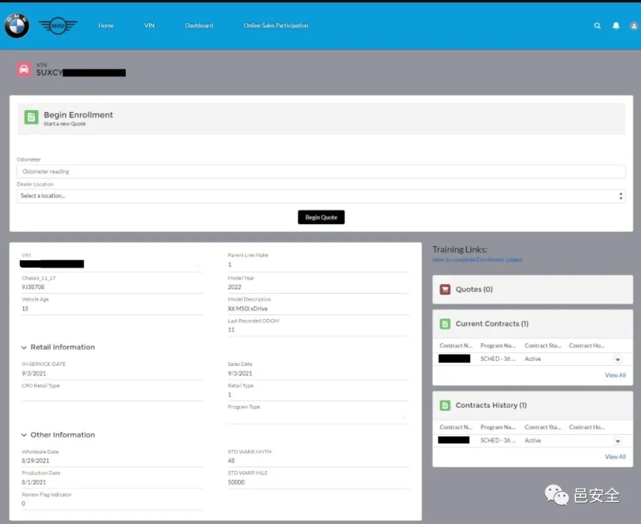641x524 pixels.
Task: Focus the Odometer reading input field
Action: click(321, 171)
